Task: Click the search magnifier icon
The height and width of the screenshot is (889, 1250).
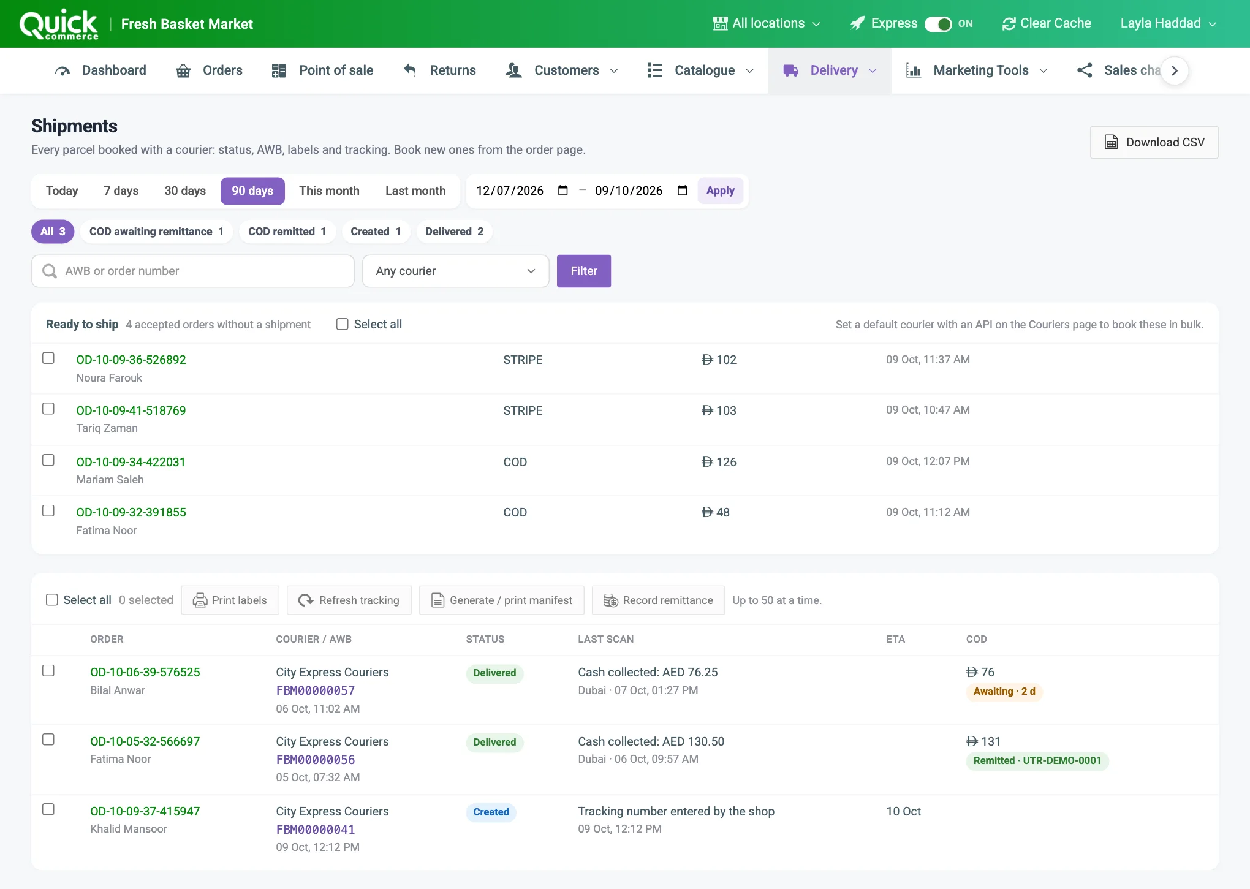Action: (x=50, y=271)
